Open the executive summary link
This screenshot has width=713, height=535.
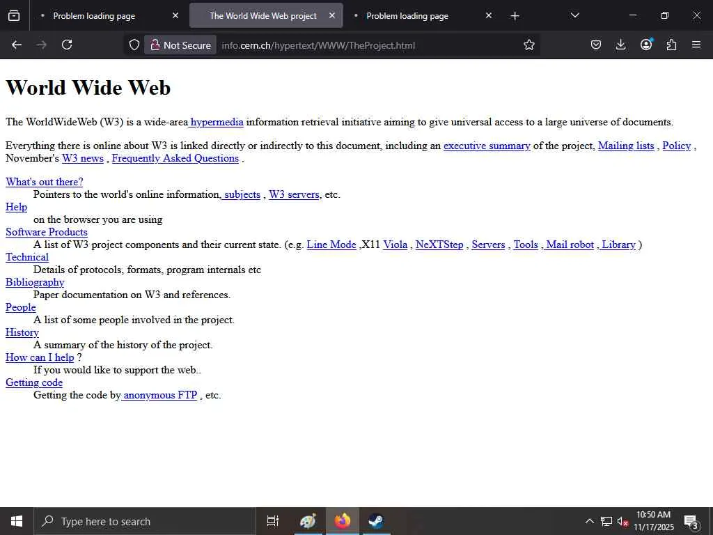[x=487, y=146]
